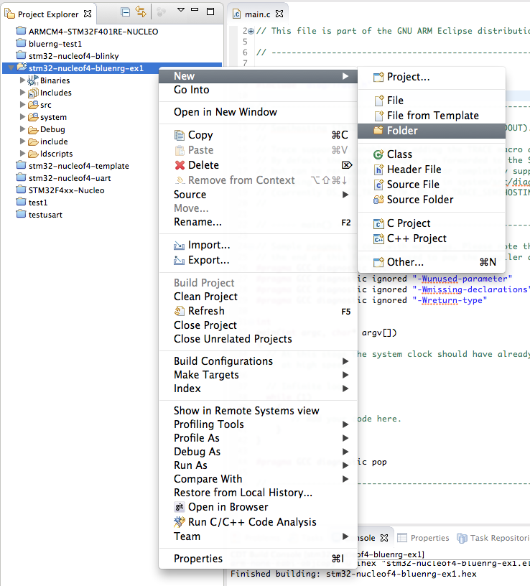Choose Rename... in context menu
Screen dimensions: 530x586
click(258, 222)
